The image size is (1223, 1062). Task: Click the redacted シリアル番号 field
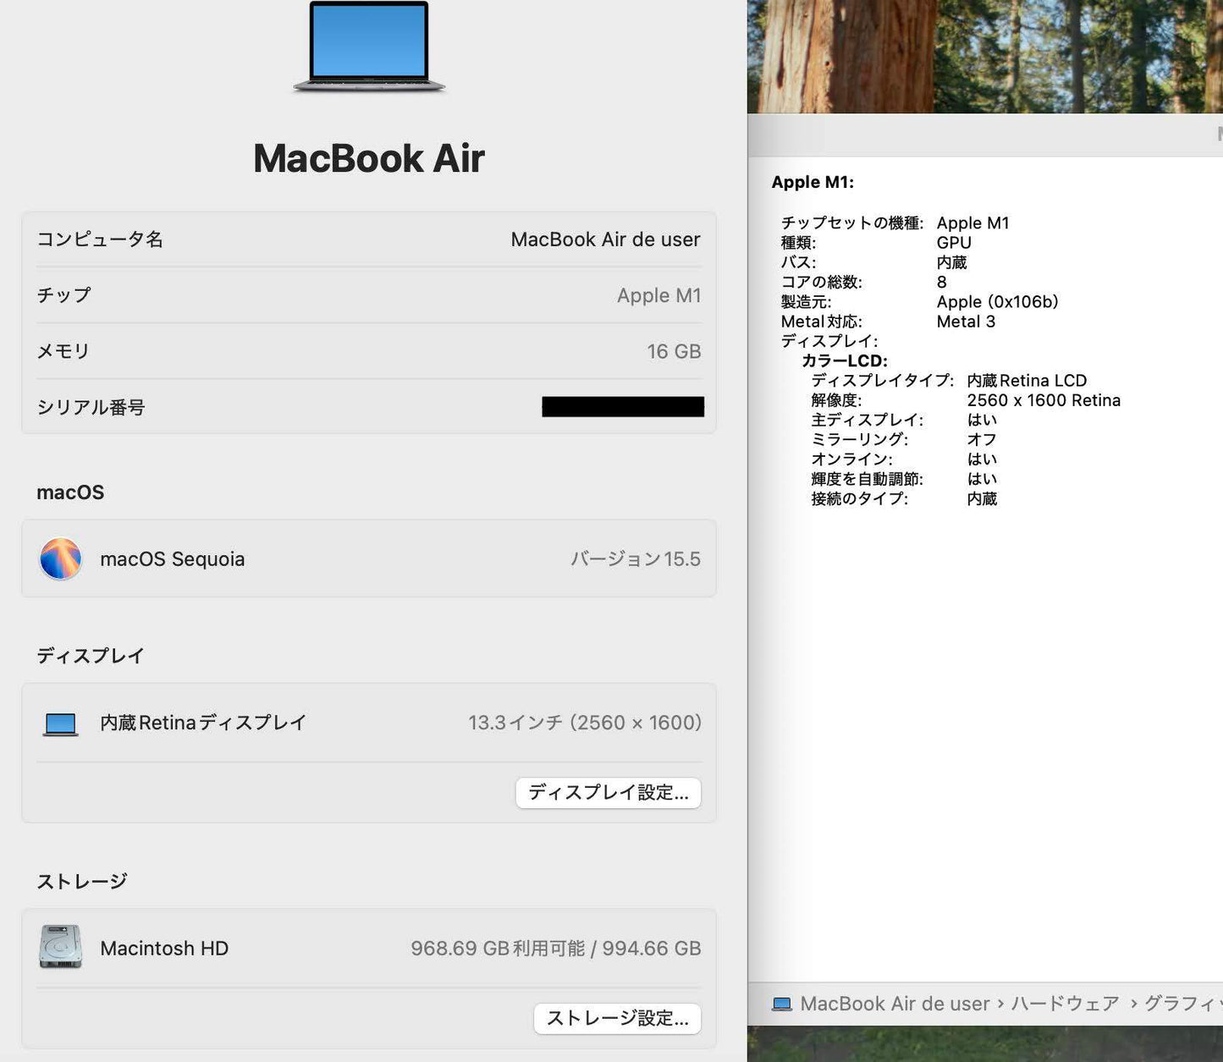tap(621, 407)
